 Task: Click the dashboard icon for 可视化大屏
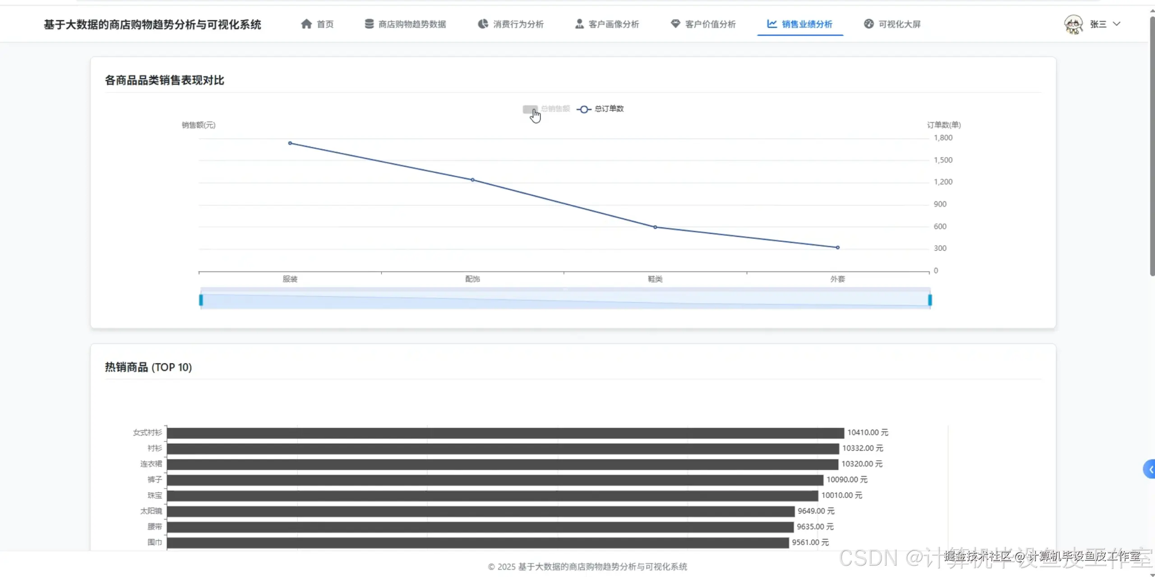869,24
